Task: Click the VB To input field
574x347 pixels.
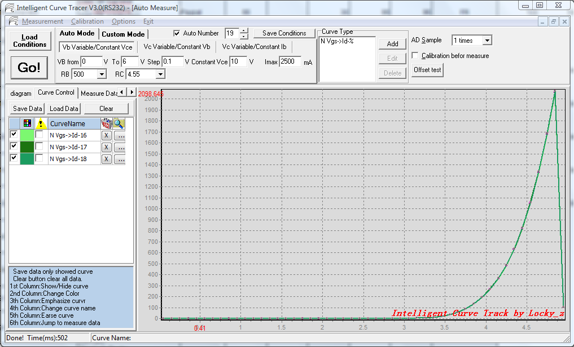Action: pos(130,62)
